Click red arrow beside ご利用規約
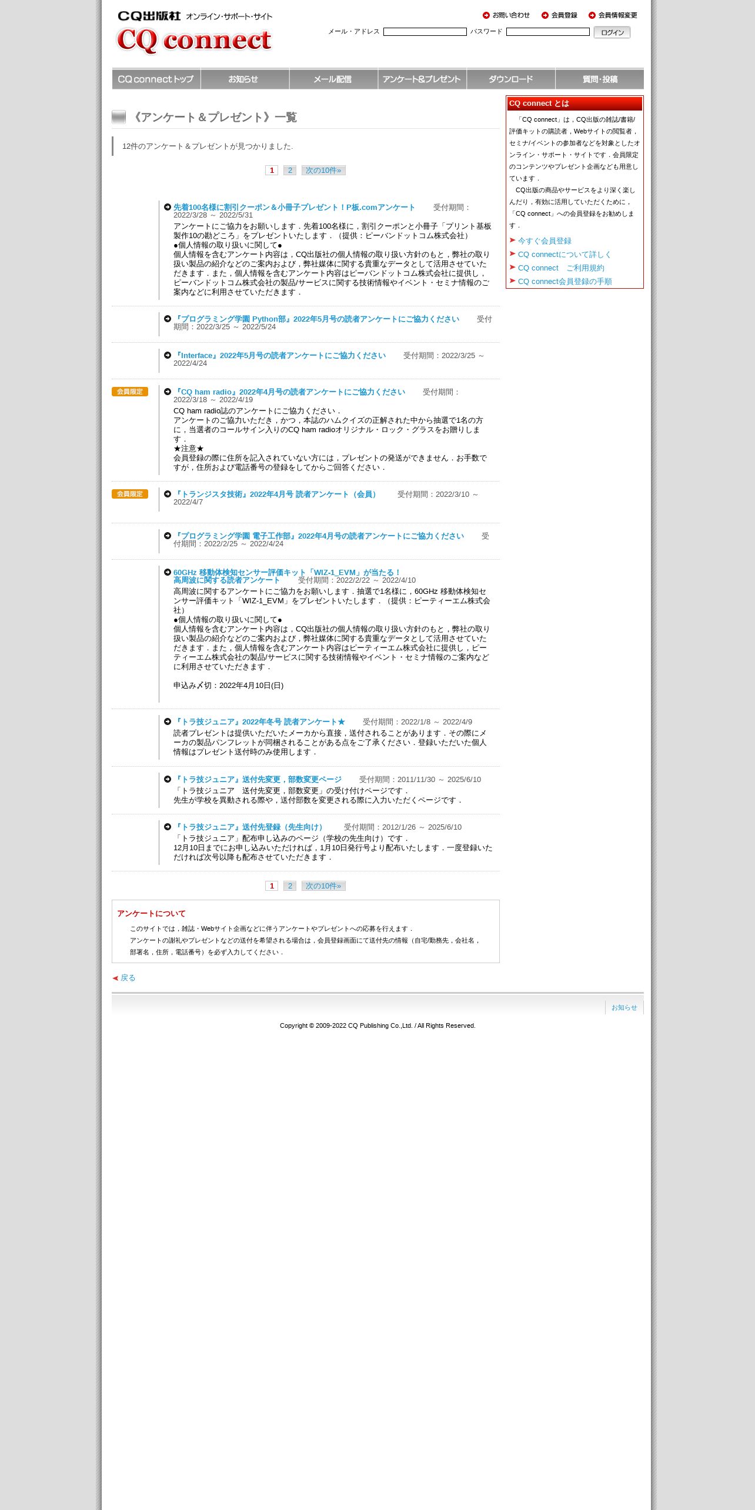This screenshot has height=1510, width=755. 512,267
